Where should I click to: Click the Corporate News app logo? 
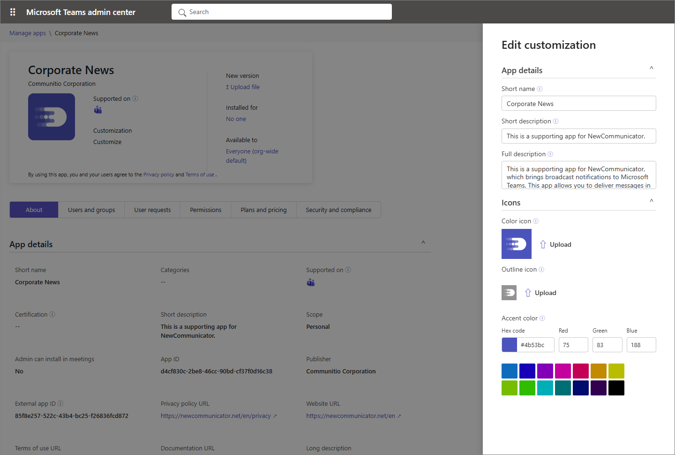coord(52,117)
